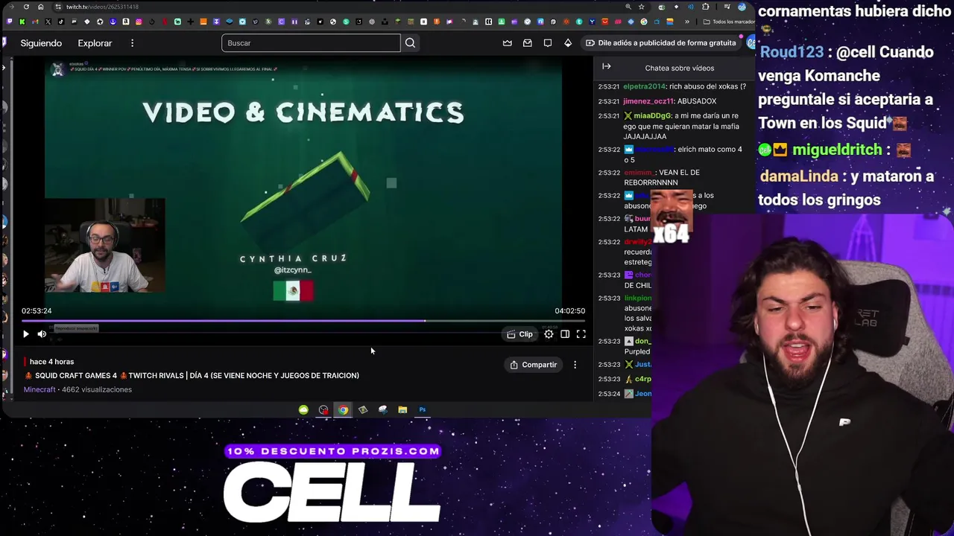Focus the Buscar search field
The height and width of the screenshot is (536, 954).
[x=311, y=43]
